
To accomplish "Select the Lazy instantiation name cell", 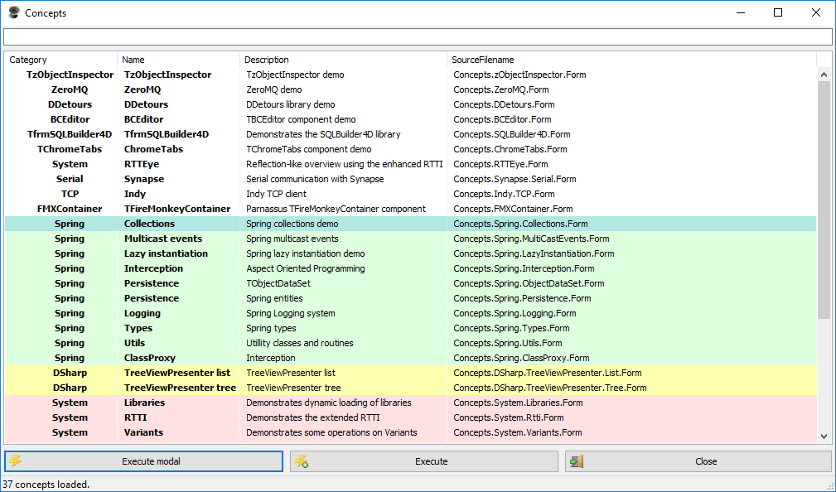I will point(166,253).
